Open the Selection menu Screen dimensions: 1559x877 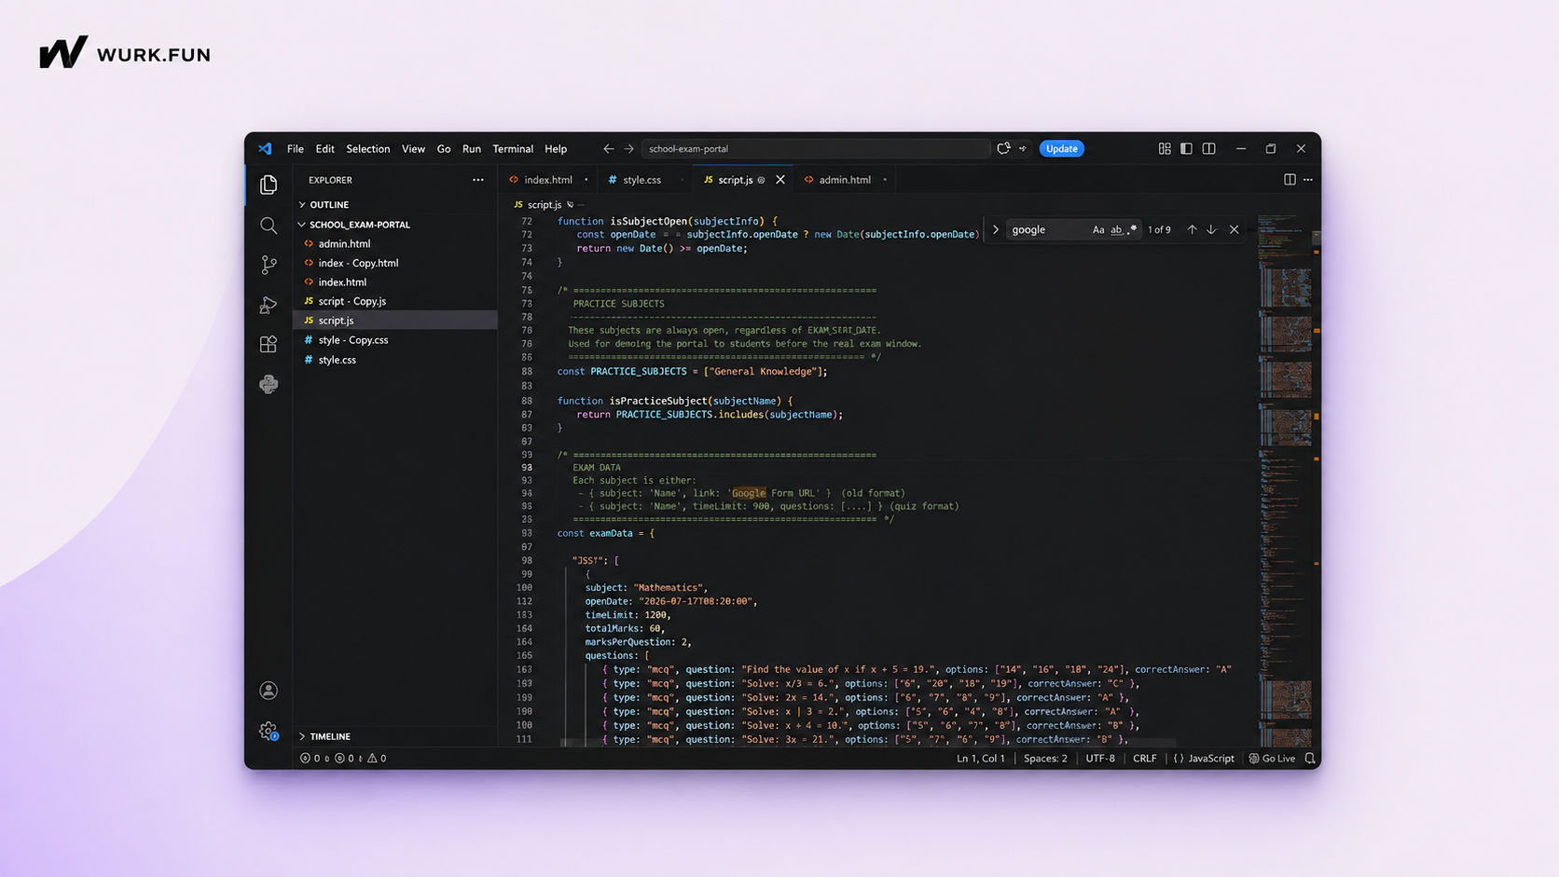[368, 149]
